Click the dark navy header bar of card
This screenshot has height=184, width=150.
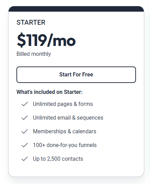click(76, 9)
